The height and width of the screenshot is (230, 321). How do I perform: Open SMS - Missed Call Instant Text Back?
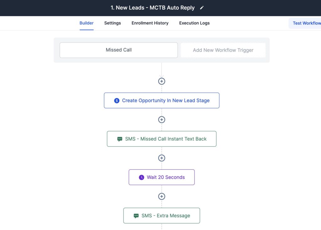pos(166,139)
